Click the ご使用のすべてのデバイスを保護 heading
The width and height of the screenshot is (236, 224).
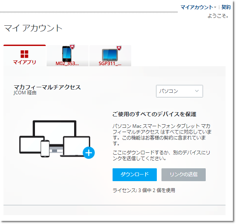point(154,114)
